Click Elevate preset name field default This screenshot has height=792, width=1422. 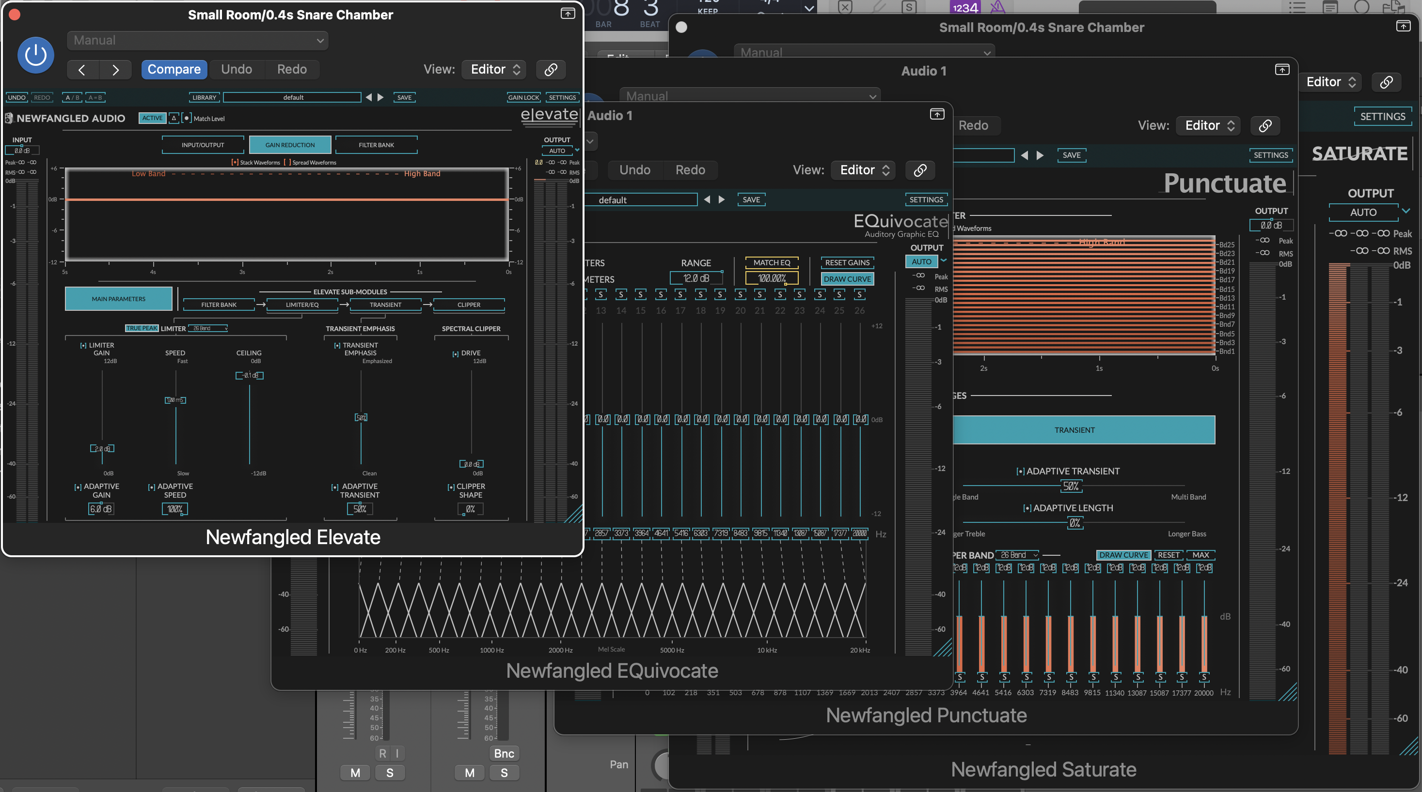coord(293,97)
